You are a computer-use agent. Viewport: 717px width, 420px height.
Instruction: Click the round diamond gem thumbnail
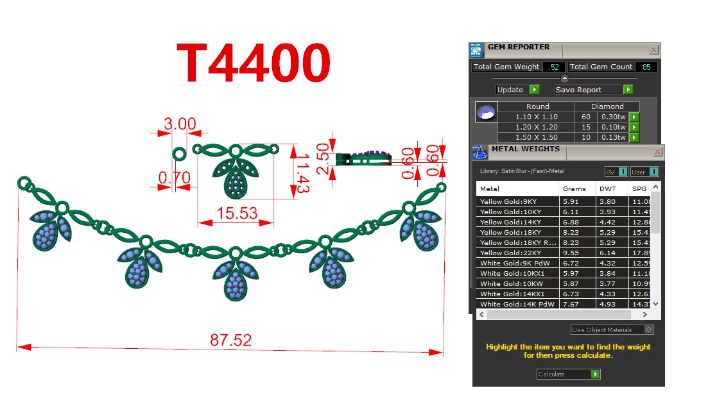[485, 112]
